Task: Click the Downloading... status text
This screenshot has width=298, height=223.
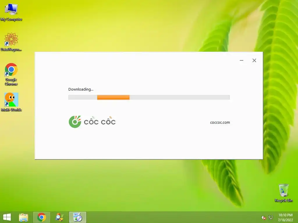Action: coord(81,89)
